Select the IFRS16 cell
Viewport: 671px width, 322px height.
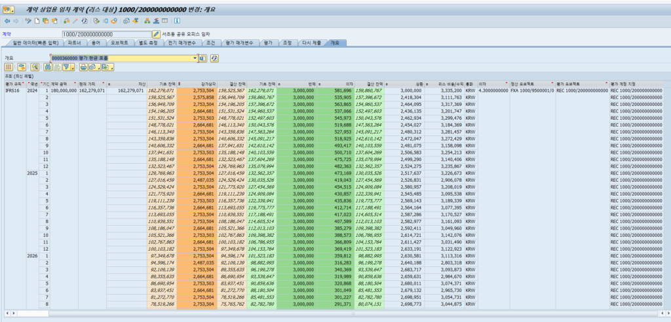[x=15, y=91]
